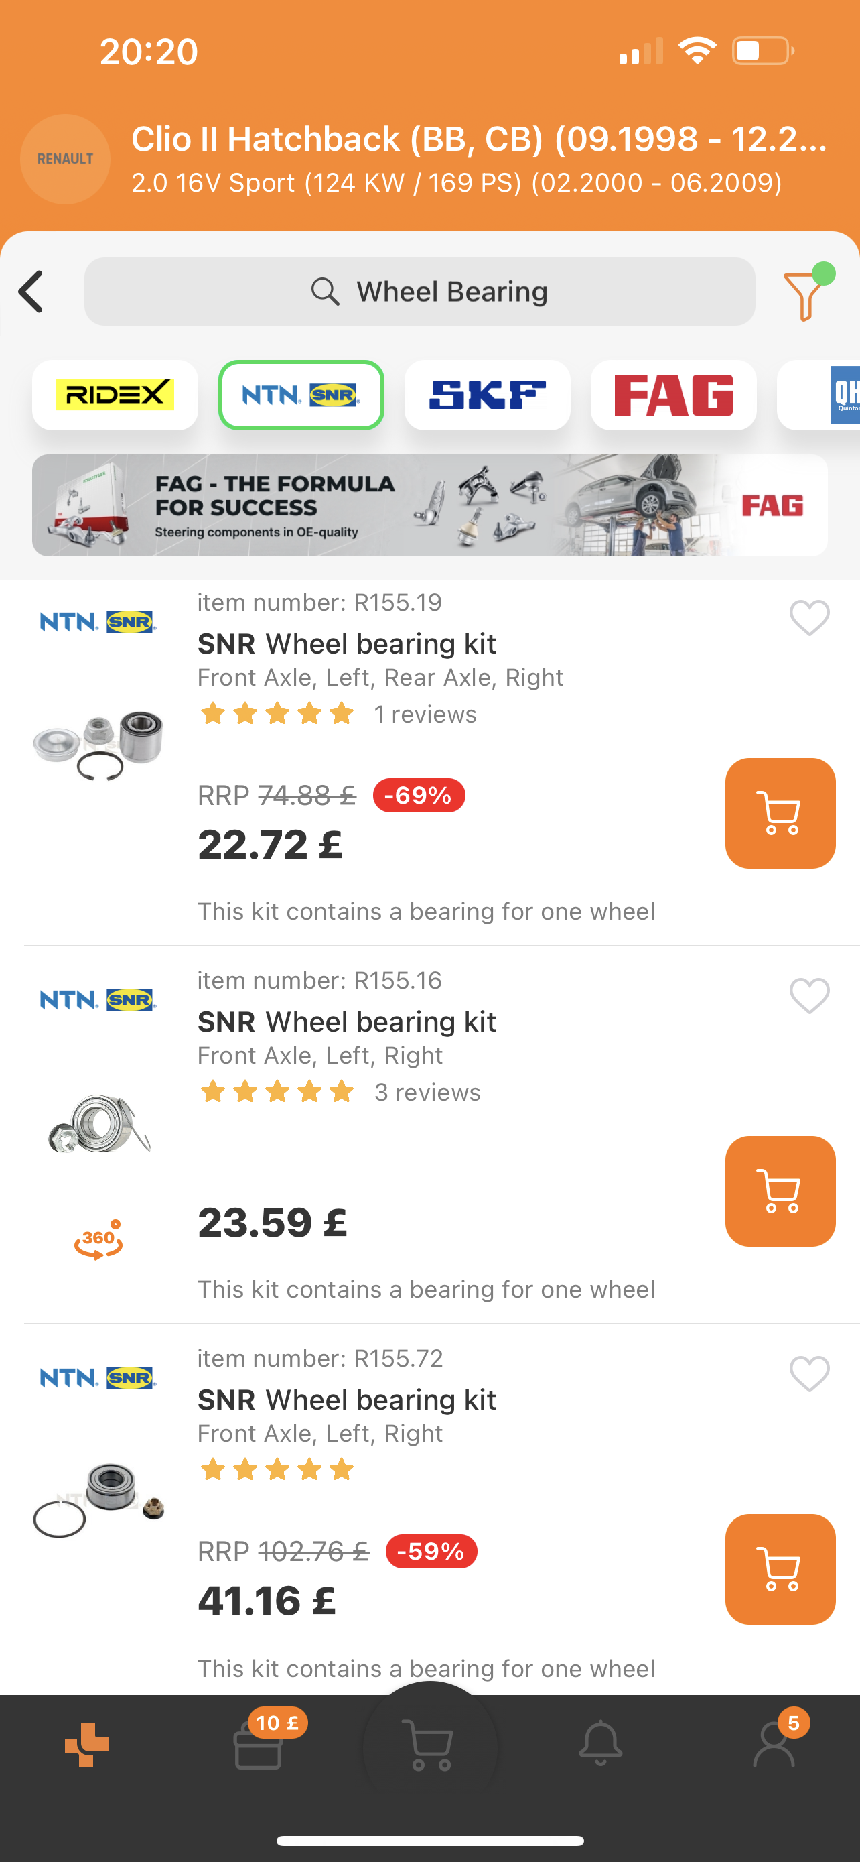
Task: Open the FAG Formula for Success banner
Action: [x=429, y=505]
